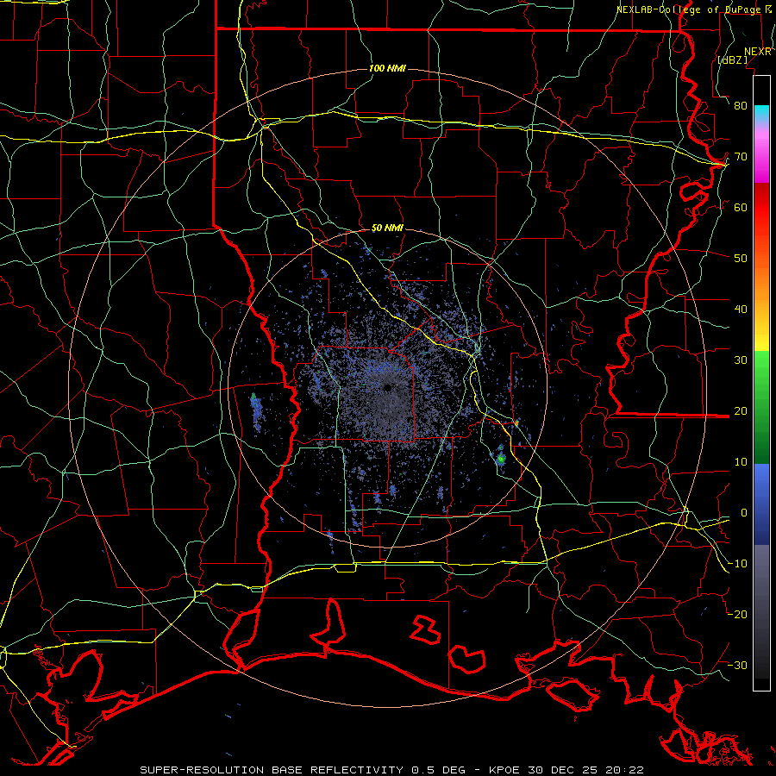
Task: Click the 20 dBZ scale label
Action: click(x=741, y=410)
